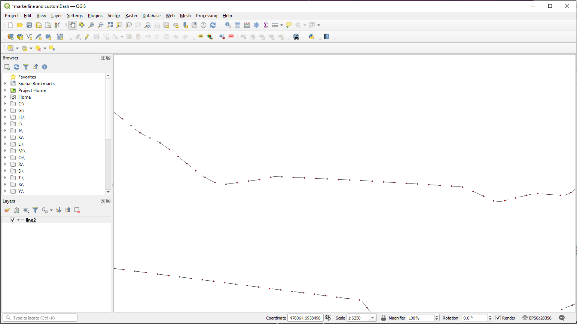The height and width of the screenshot is (324, 577).
Task: Expand the C:\ drive in Browser
Action: coord(5,104)
